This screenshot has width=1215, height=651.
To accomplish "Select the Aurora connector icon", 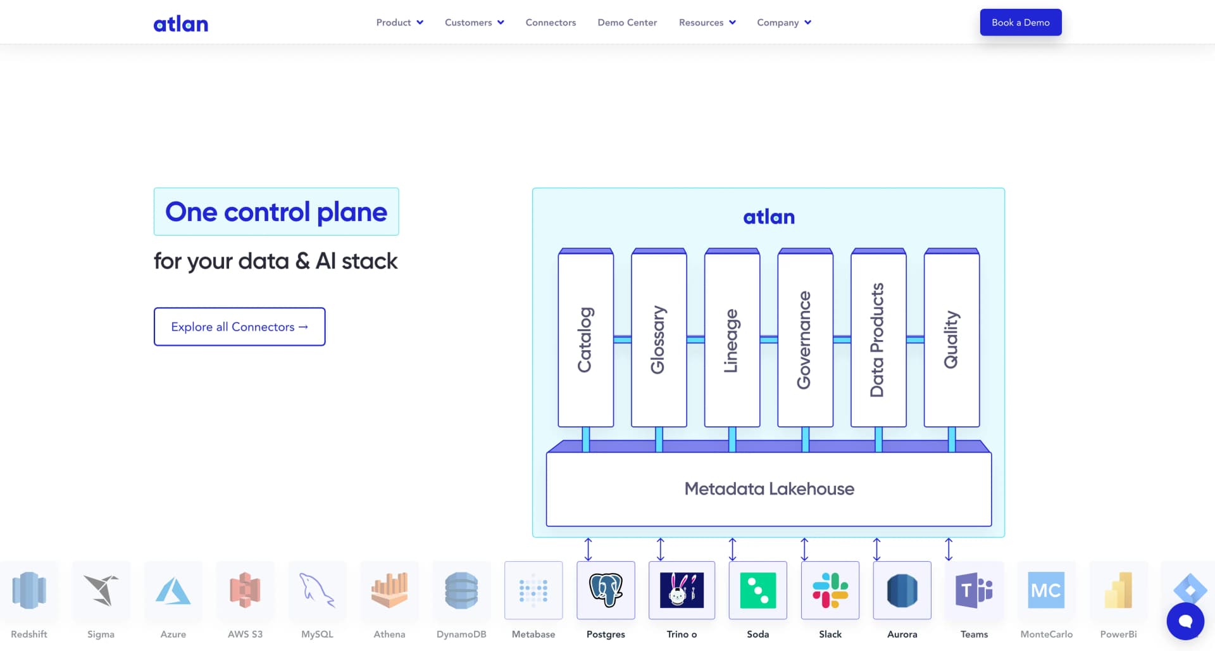I will click(902, 590).
